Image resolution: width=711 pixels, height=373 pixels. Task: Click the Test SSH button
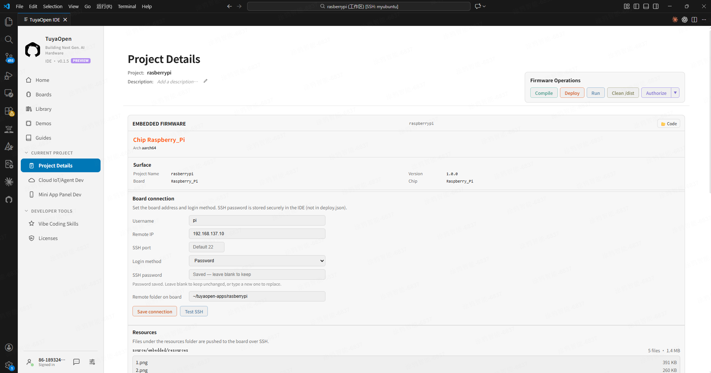(x=194, y=312)
